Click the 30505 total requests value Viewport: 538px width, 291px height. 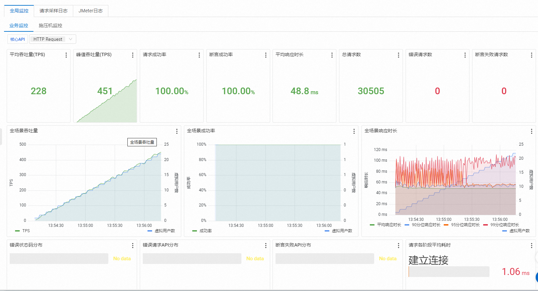tap(371, 91)
